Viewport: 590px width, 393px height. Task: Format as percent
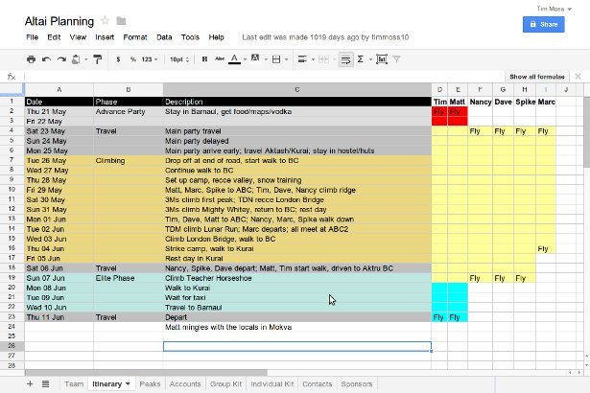point(132,59)
